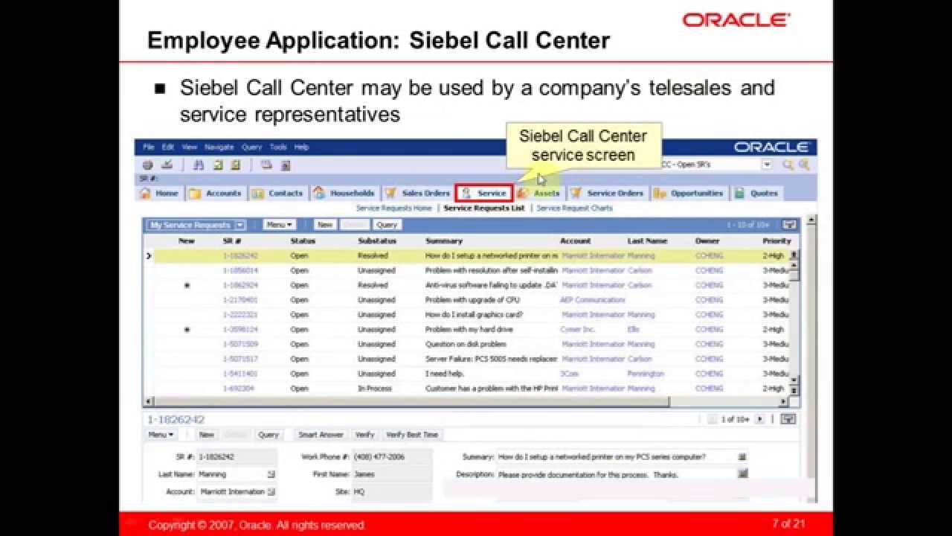This screenshot has height=536, width=952.
Task: Open the Home screen tab
Action: pyautogui.click(x=160, y=193)
